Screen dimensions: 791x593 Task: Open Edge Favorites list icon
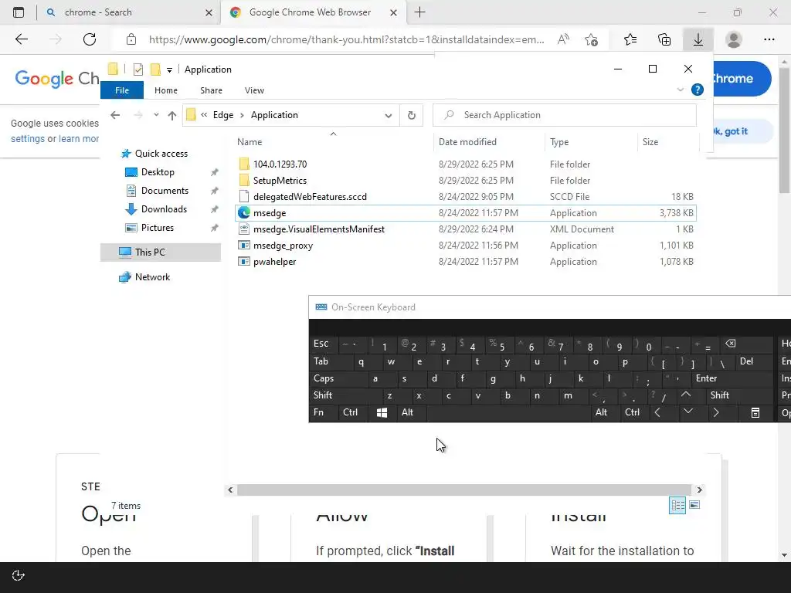click(x=630, y=39)
